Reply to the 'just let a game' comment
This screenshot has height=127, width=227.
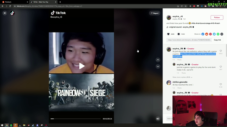point(184,73)
